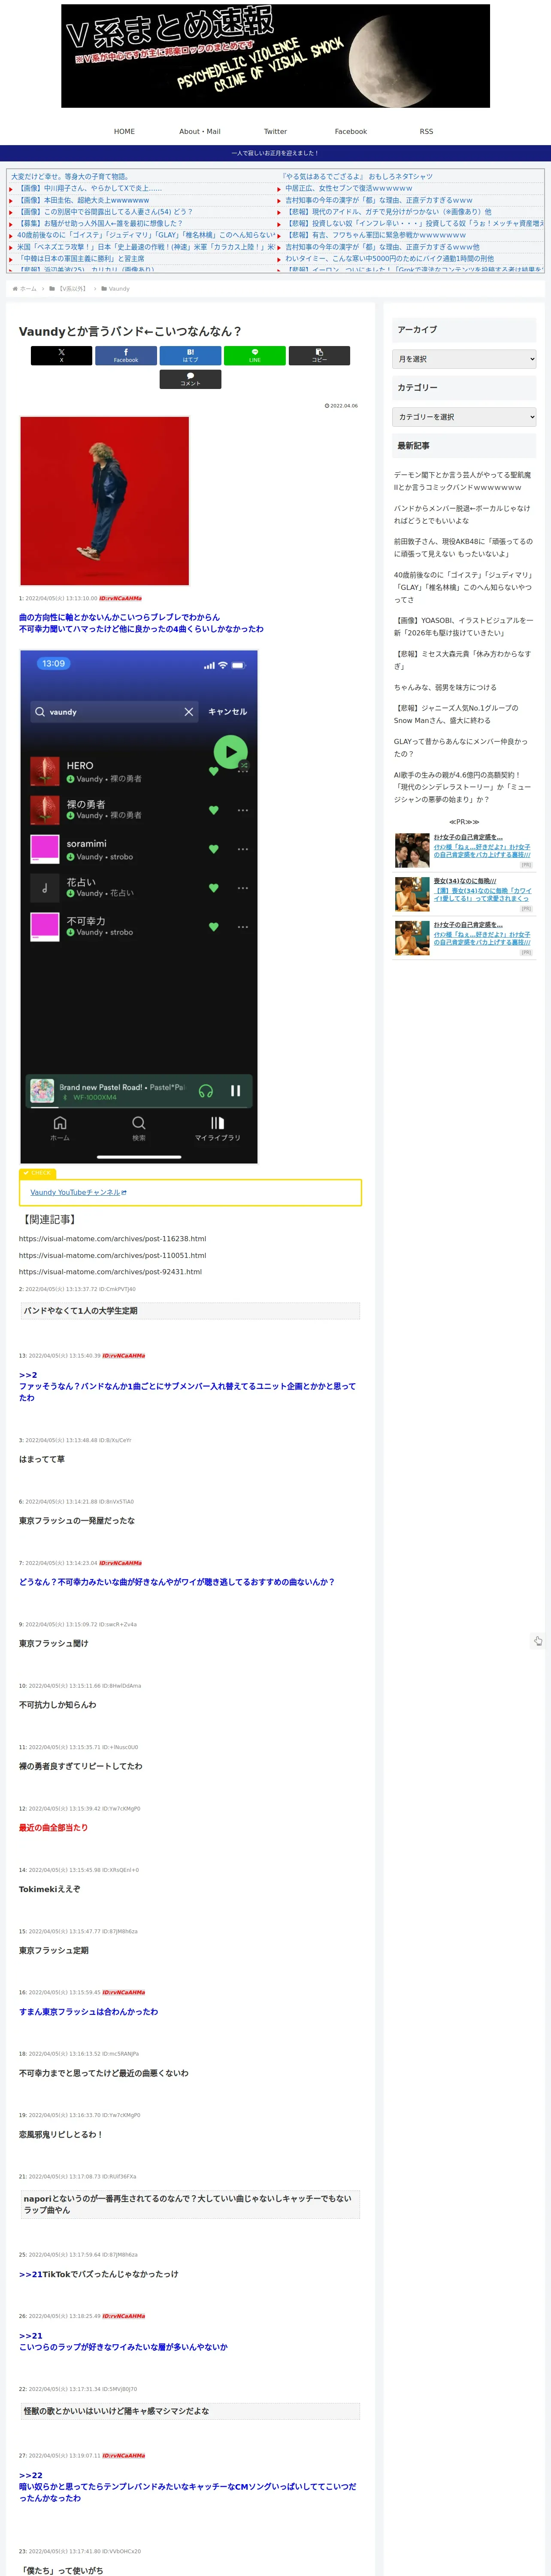
Task: Open the 月を選択 archive dropdown
Action: click(464, 358)
